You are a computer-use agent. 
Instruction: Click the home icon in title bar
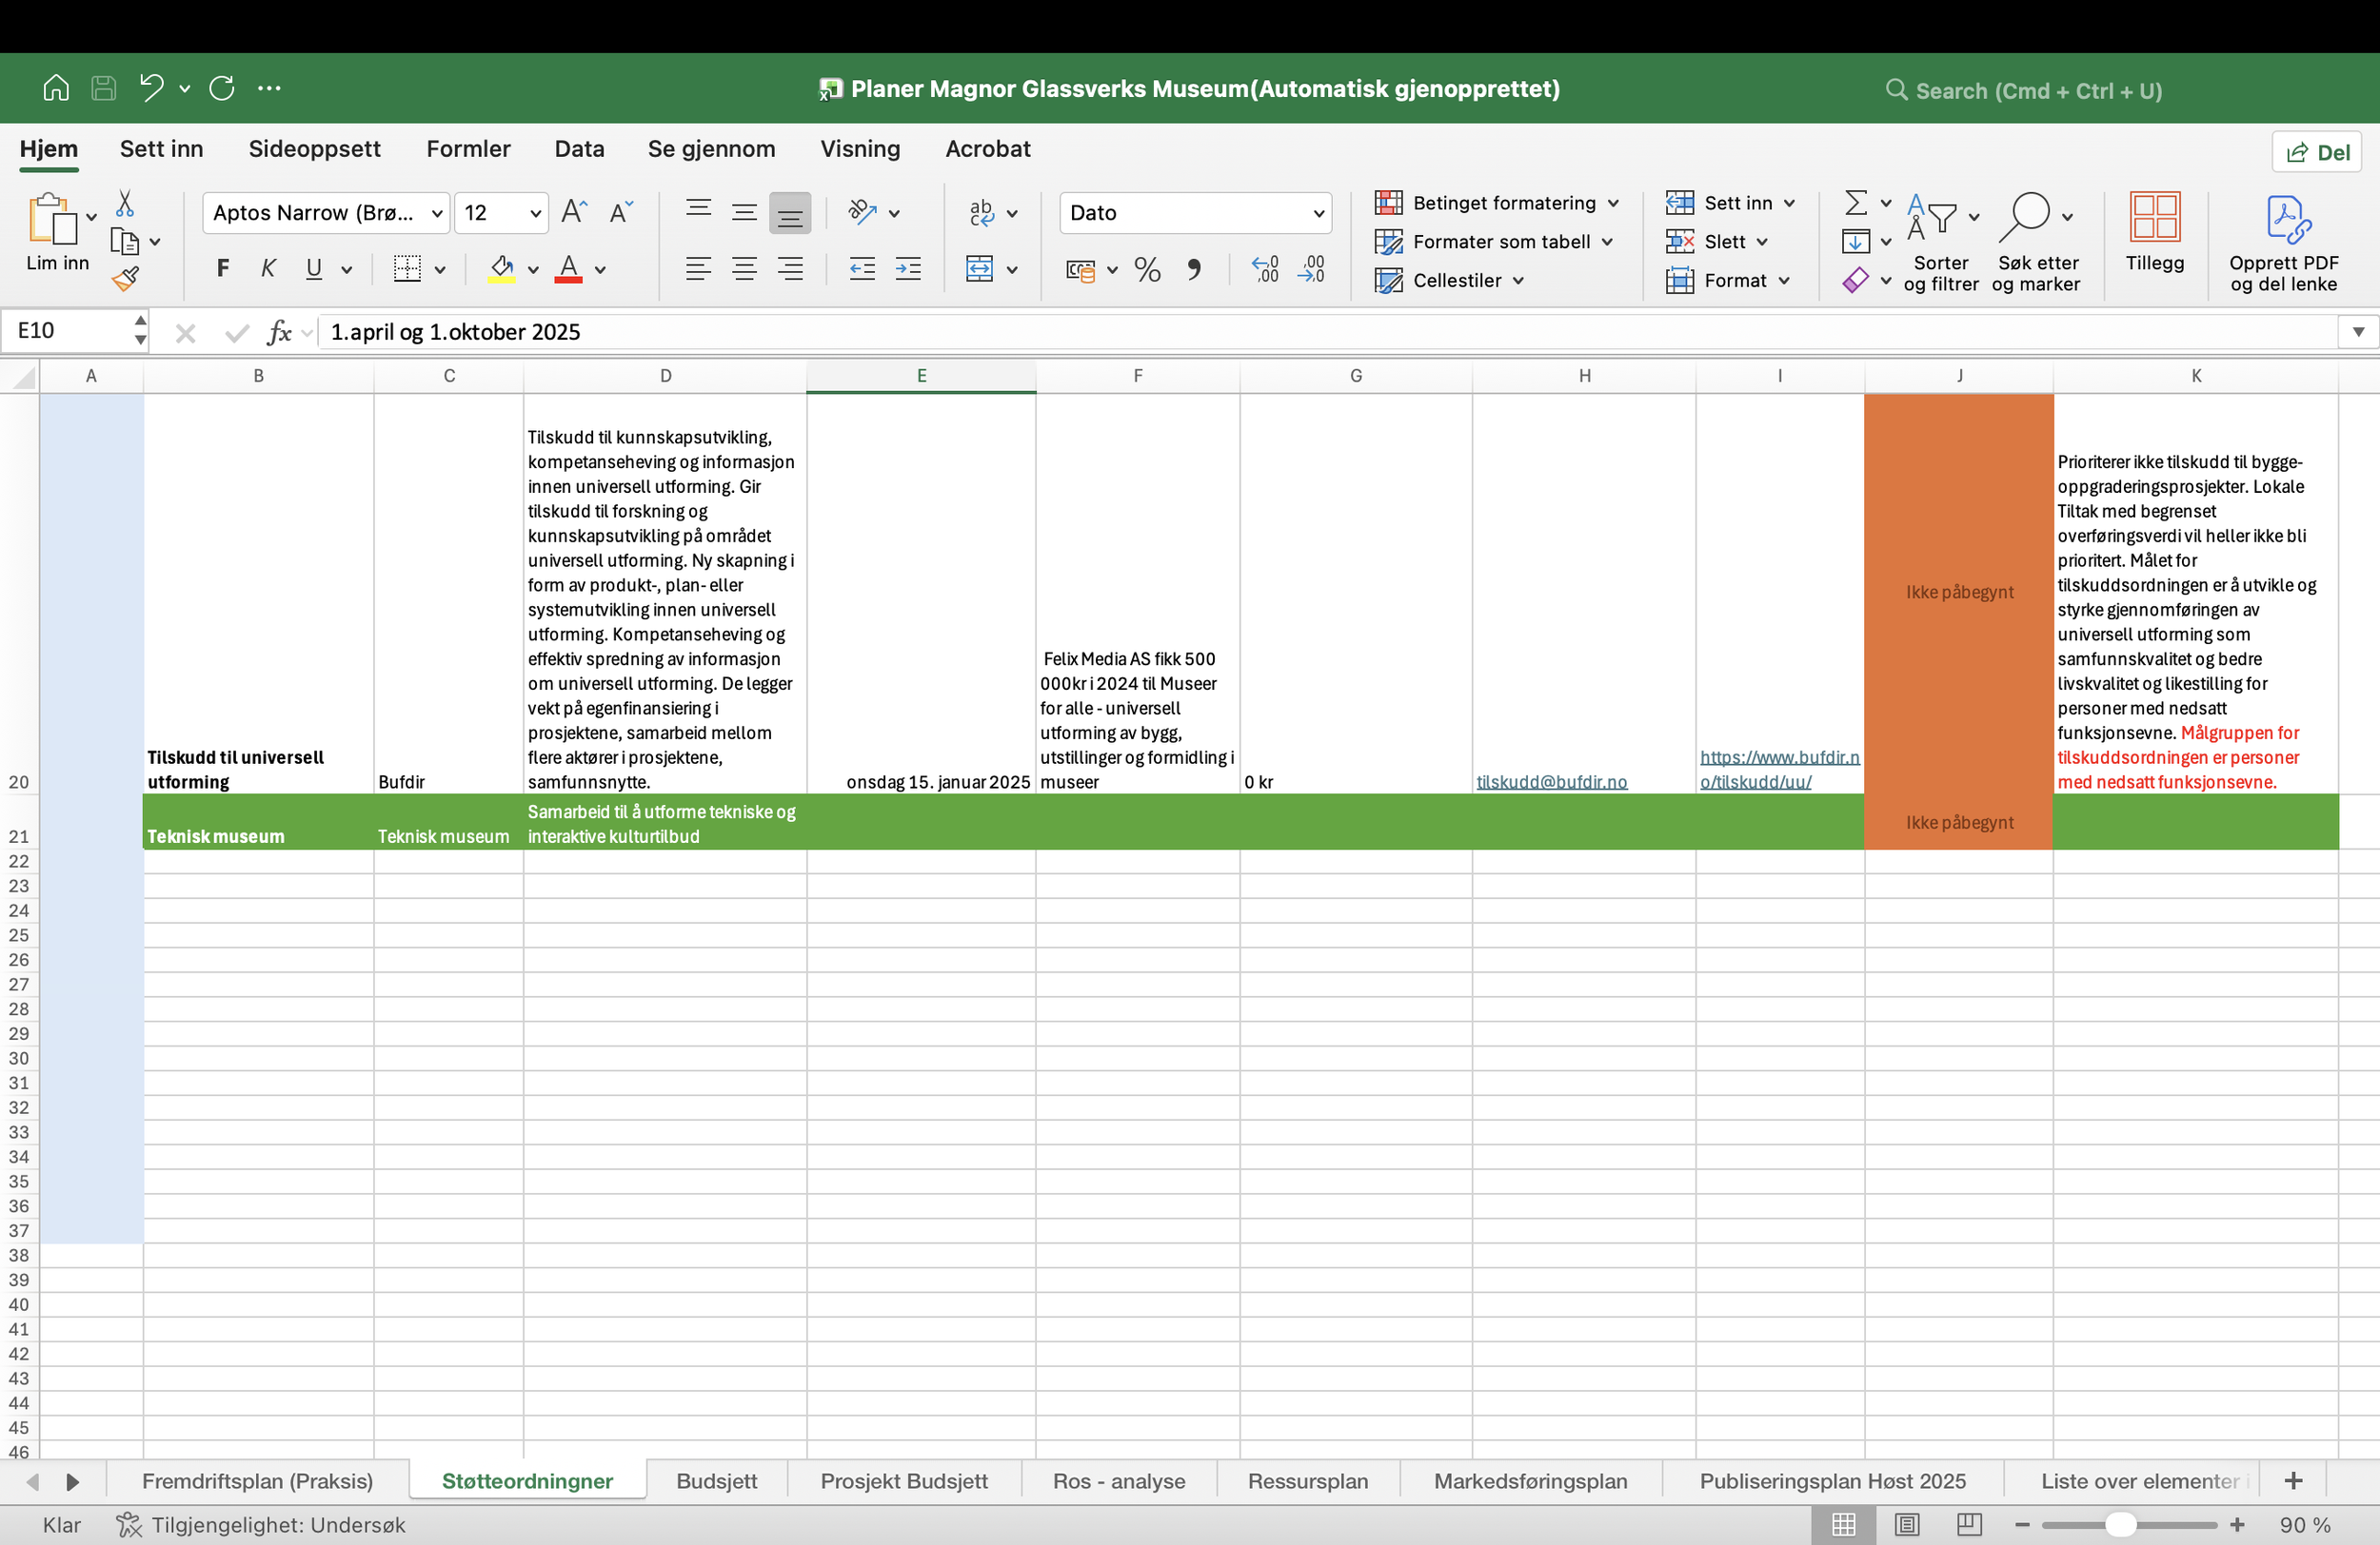56,88
